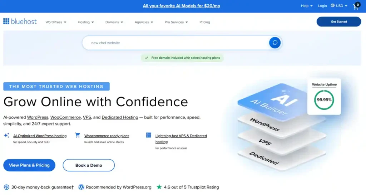Viewport: 366px width, 195px height.
Task: Expand the Pro Services dropdown
Action: [176, 22]
